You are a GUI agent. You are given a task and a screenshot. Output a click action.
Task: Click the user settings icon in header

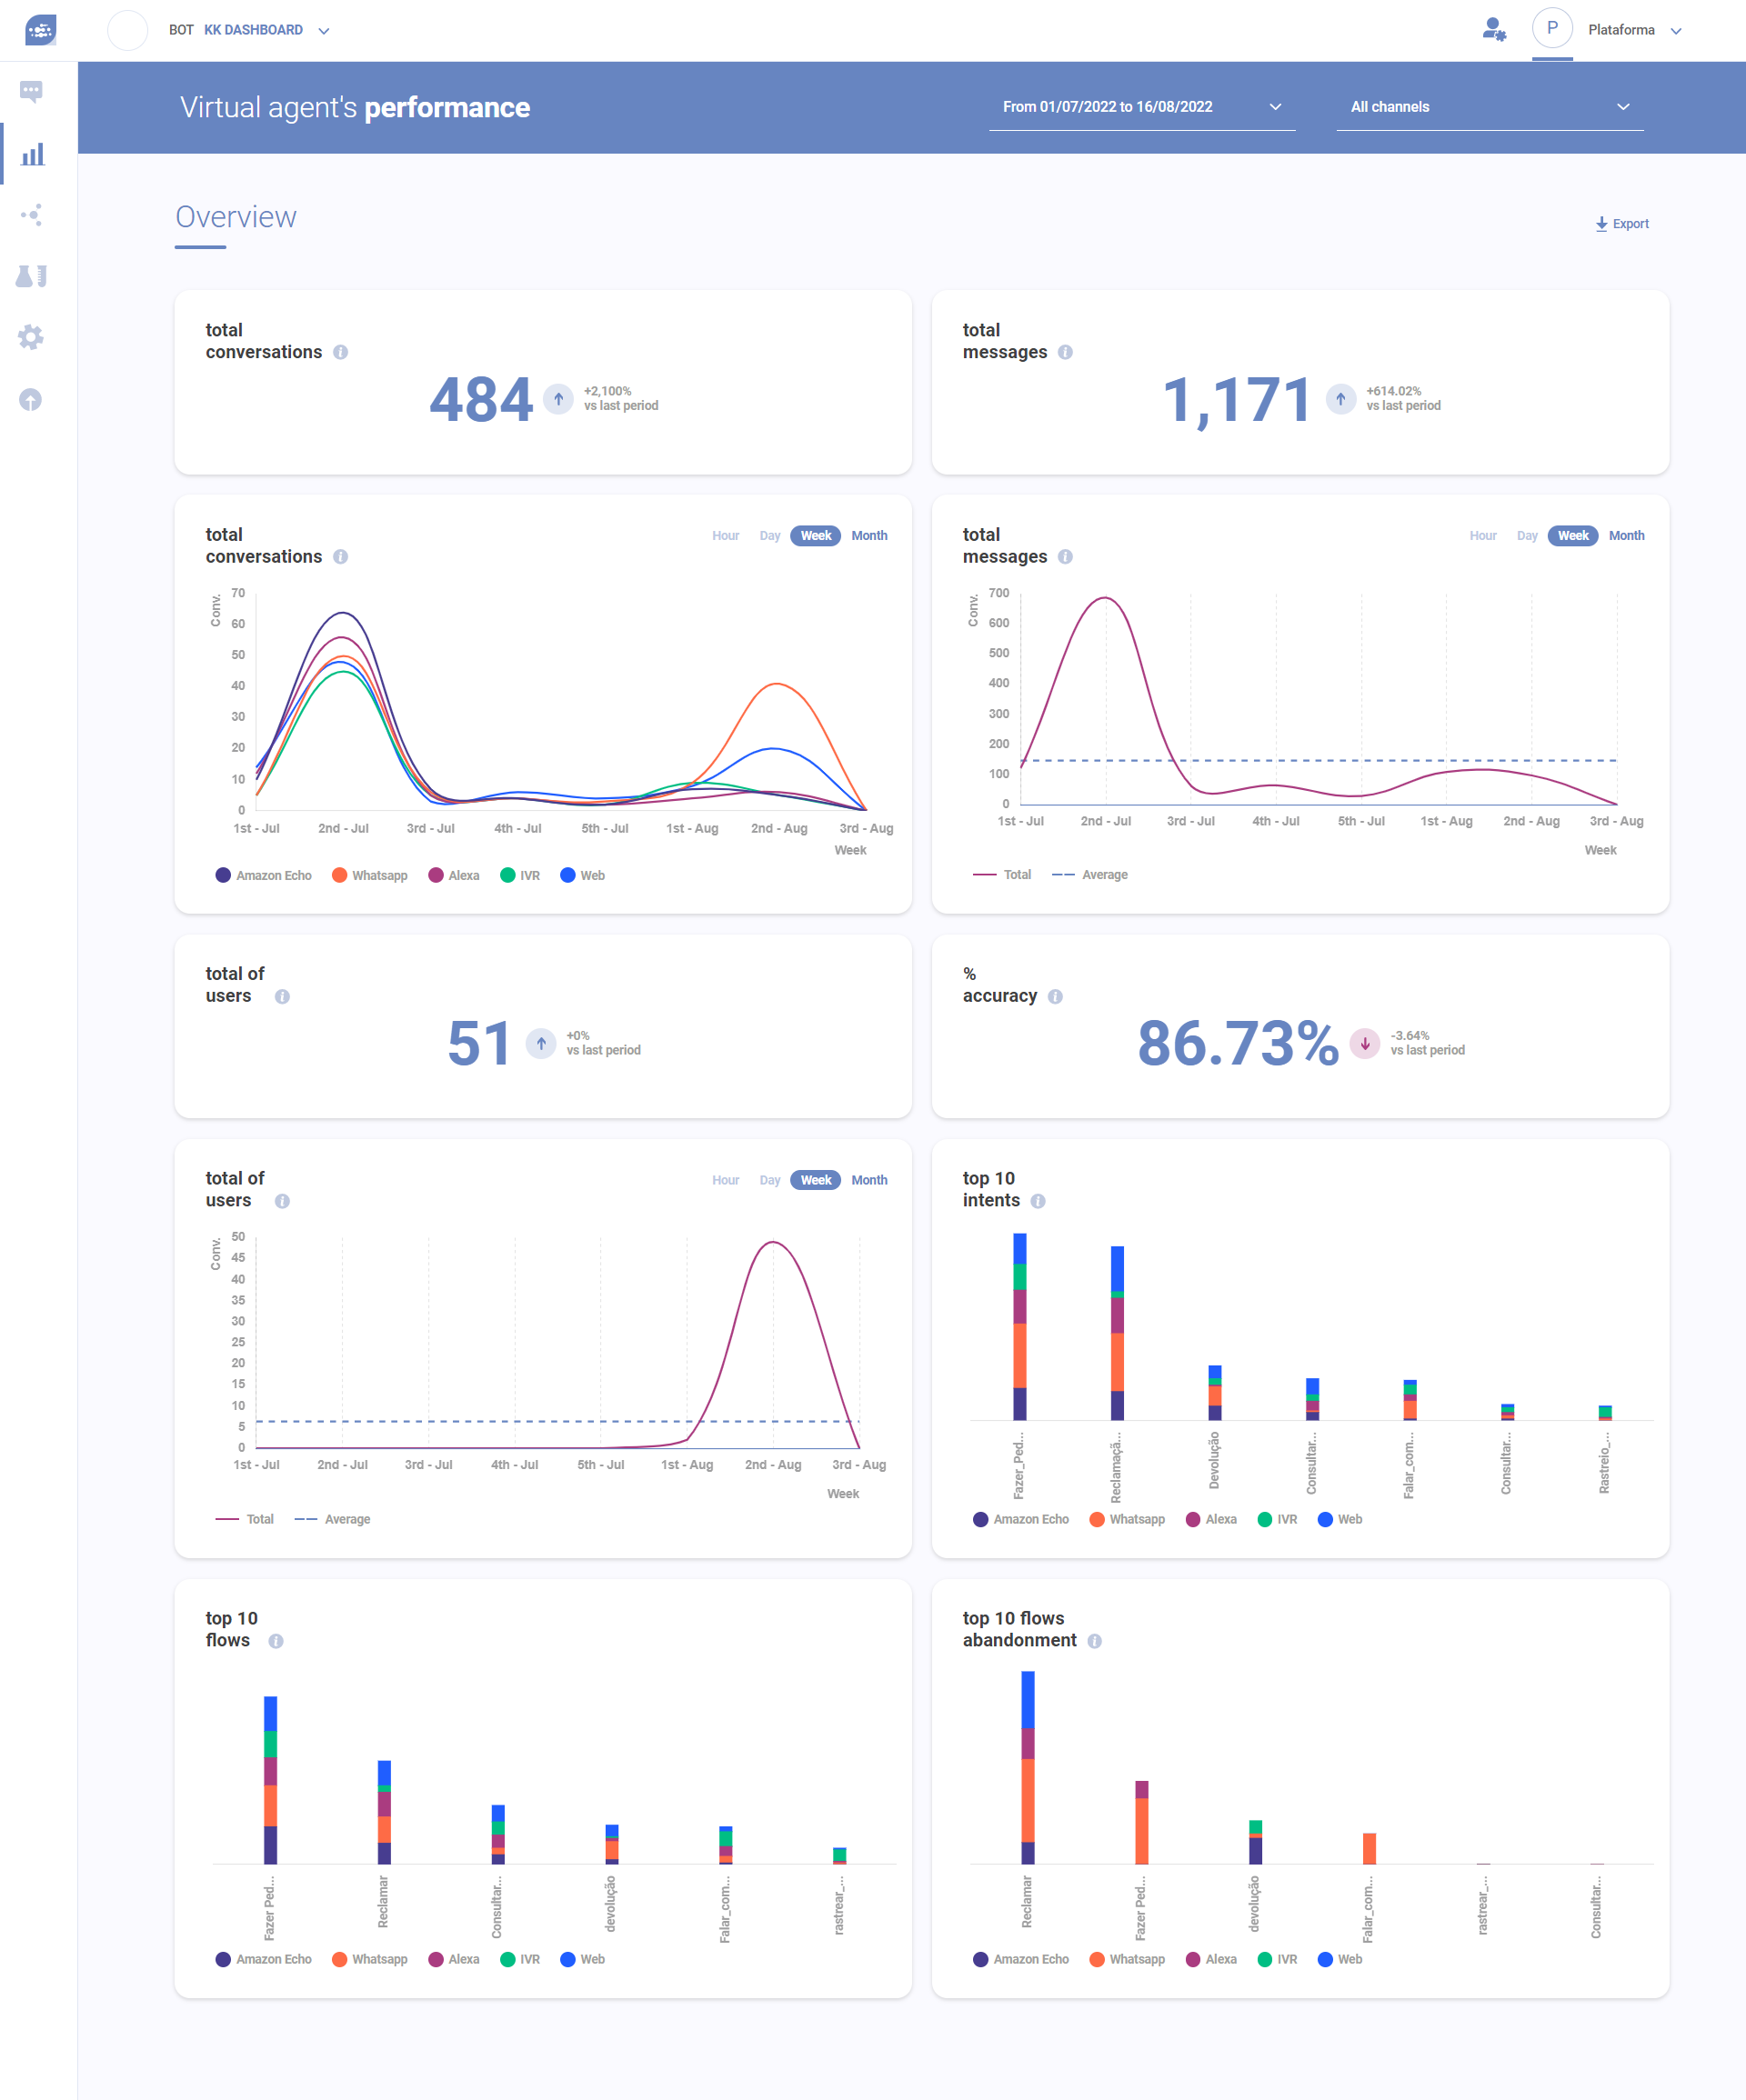(x=1494, y=30)
